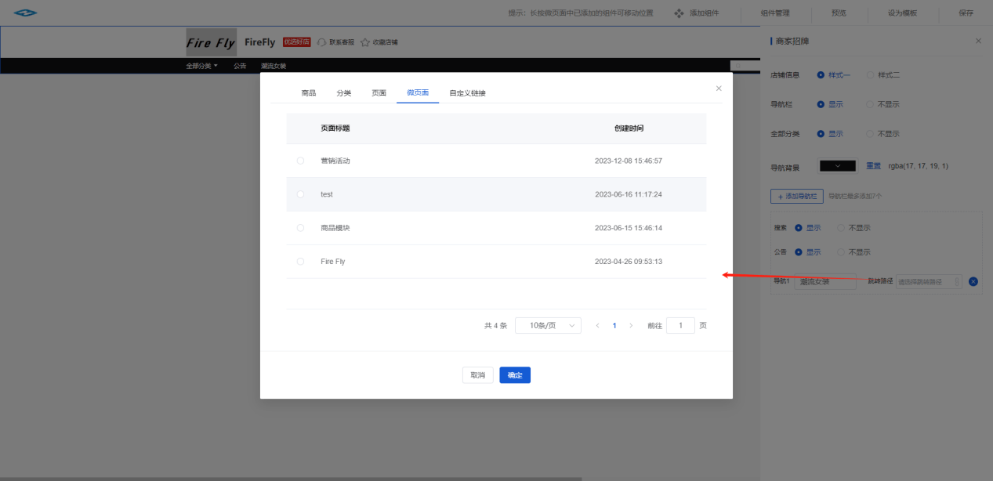The height and width of the screenshot is (481, 993).
Task: Switch to the 自定义链接 tab
Action: (x=467, y=93)
